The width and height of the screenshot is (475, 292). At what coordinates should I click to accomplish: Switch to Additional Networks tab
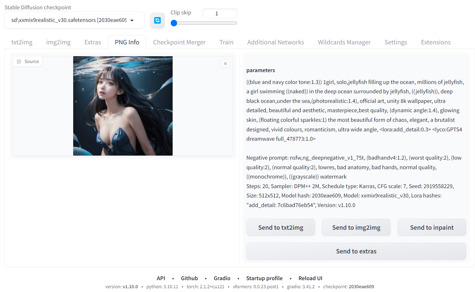pos(275,42)
